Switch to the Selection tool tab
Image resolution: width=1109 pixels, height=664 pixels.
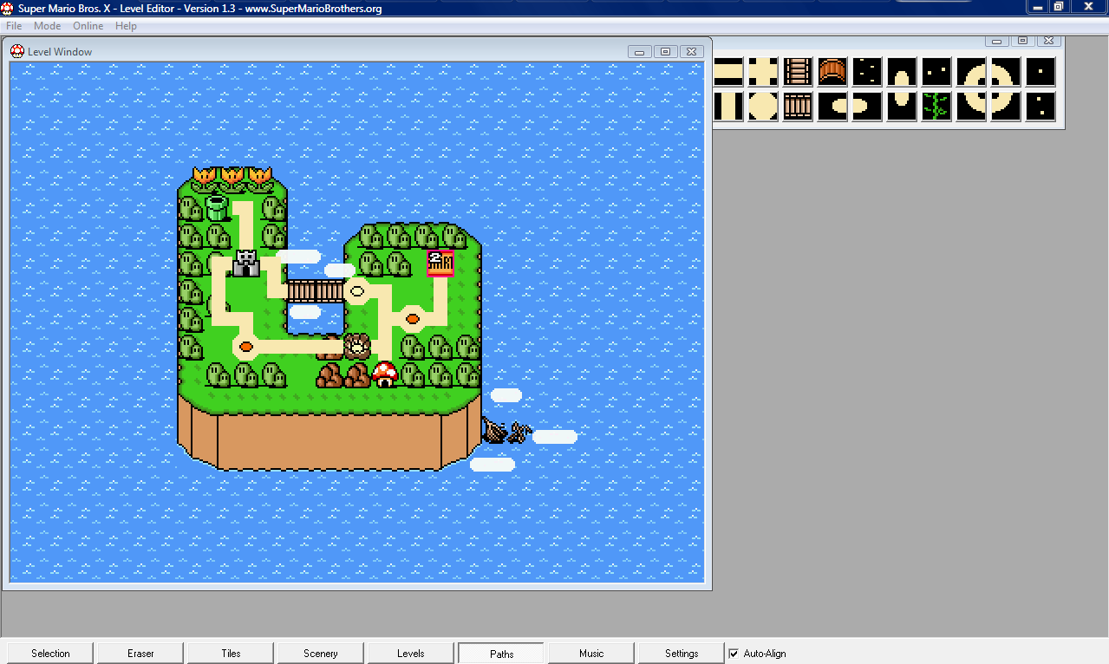50,654
